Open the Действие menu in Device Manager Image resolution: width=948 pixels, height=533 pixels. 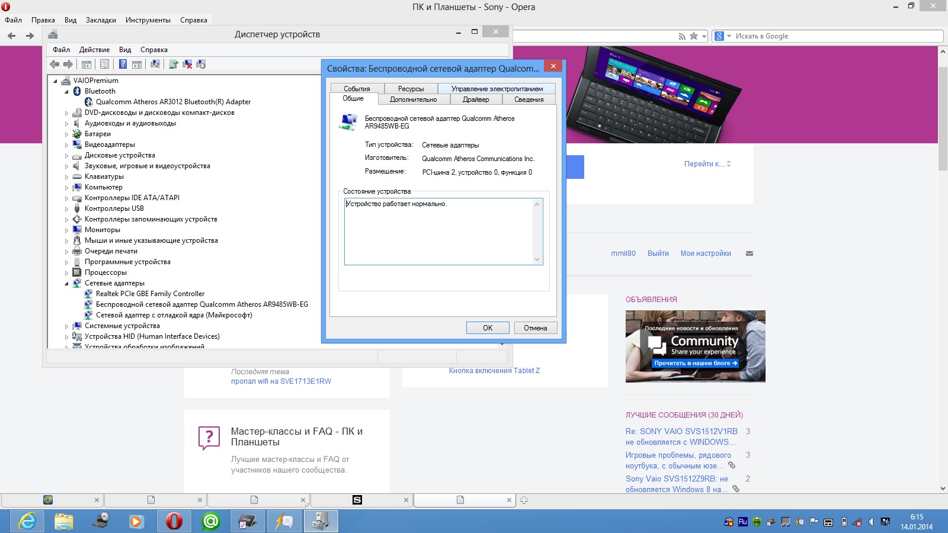click(94, 50)
